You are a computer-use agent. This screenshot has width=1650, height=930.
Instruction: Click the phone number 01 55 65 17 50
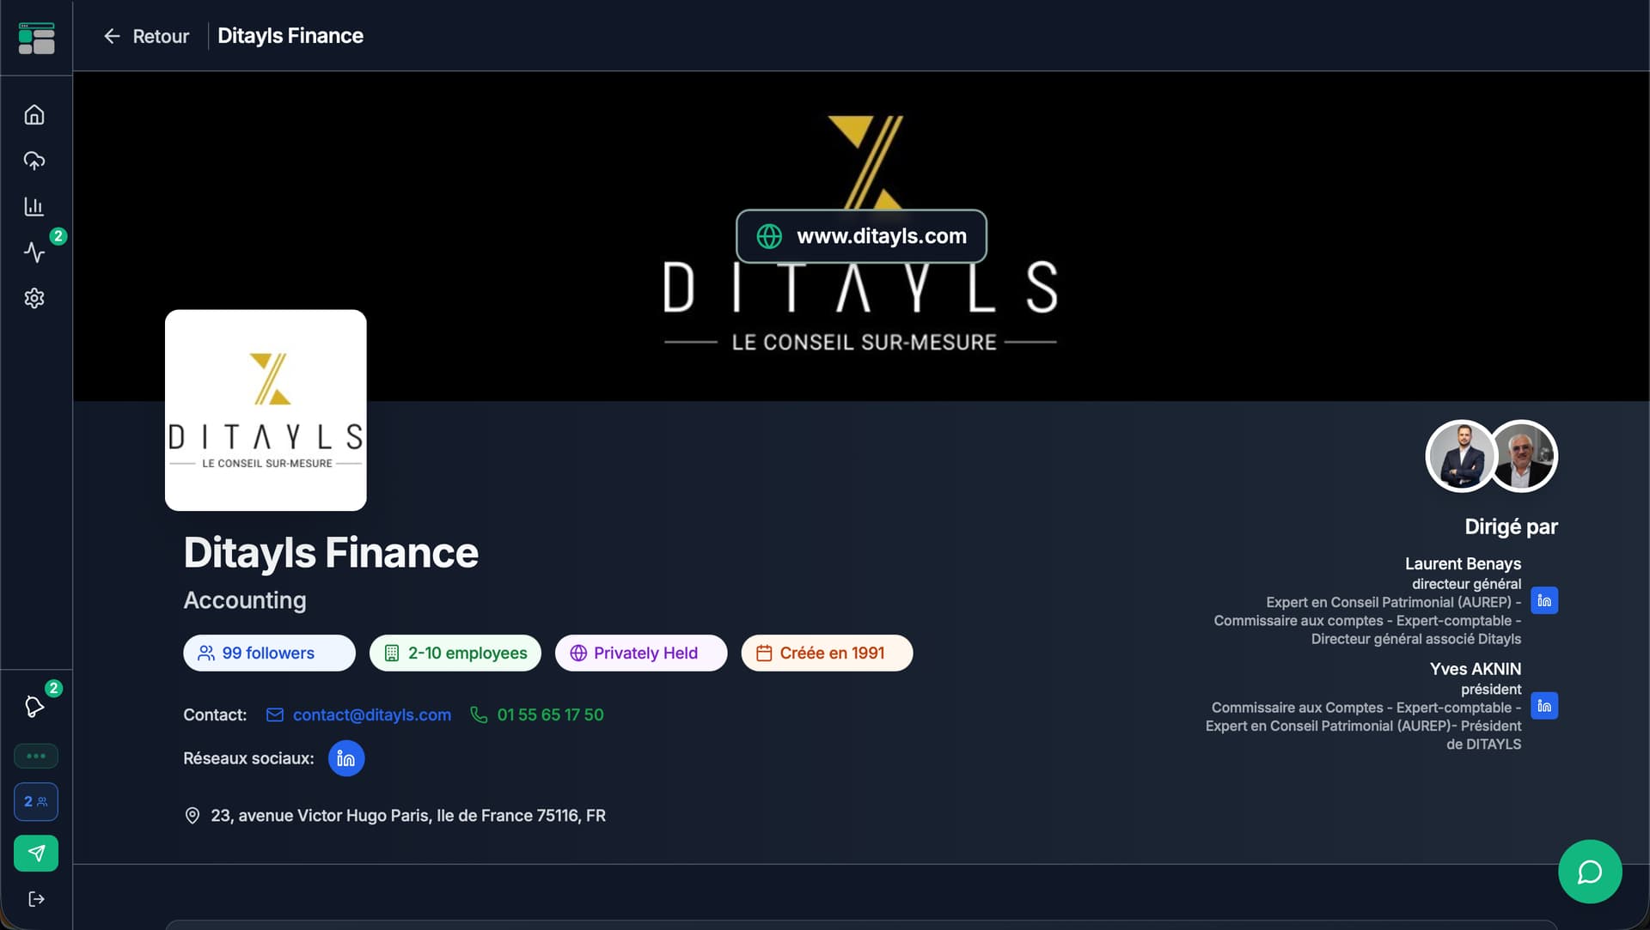[549, 714]
